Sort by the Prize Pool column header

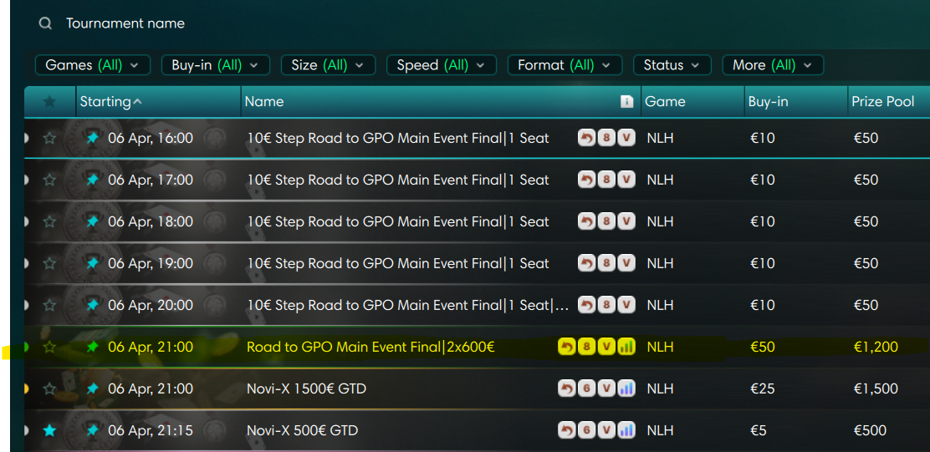coord(882,102)
